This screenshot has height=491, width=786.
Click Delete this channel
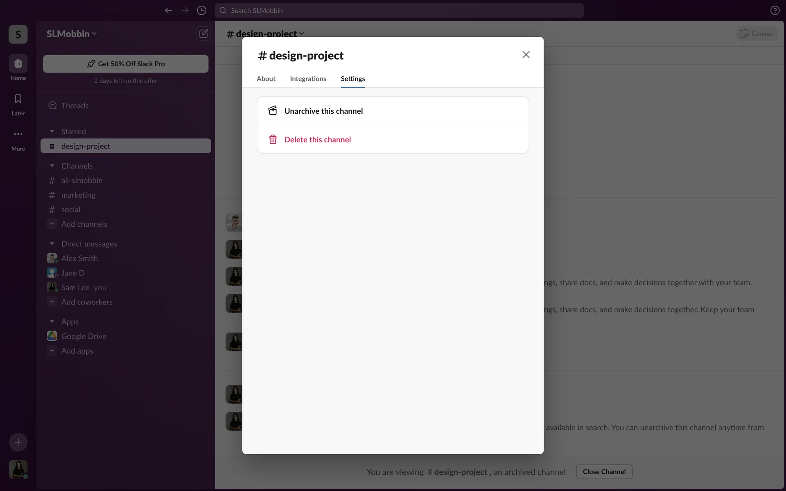coord(317,140)
